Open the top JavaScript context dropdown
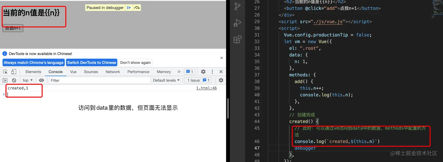 [28, 80]
